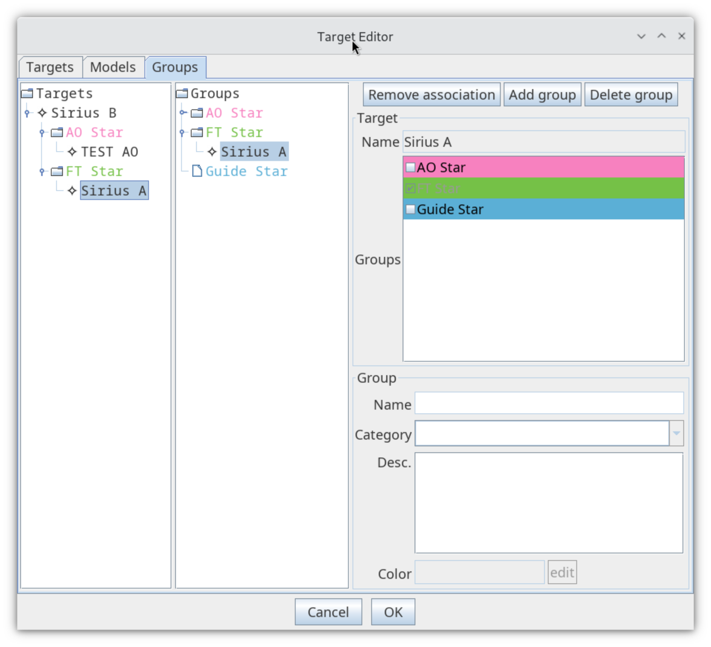
Task: Collapse the Sirius B node in Targets tree
Action: tap(27, 113)
